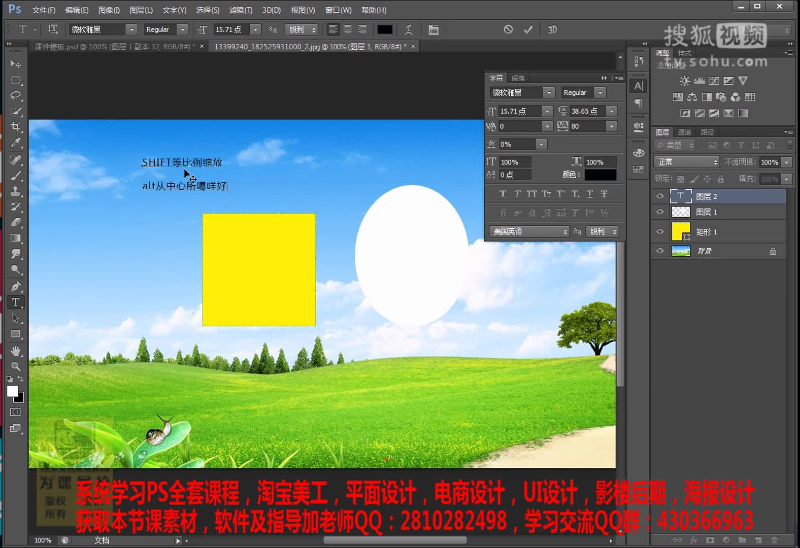Open the 滤镜(T) menu
Screen dimensions: 800x548
tap(241, 10)
